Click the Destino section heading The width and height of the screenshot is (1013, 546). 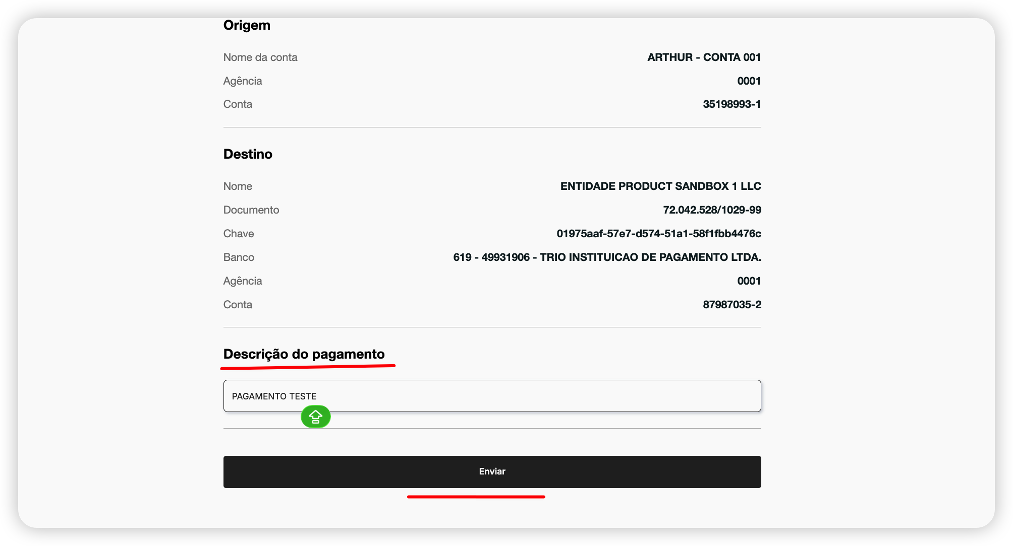click(x=248, y=154)
